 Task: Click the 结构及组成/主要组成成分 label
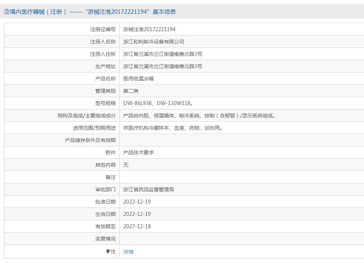pyautogui.click(x=87, y=116)
